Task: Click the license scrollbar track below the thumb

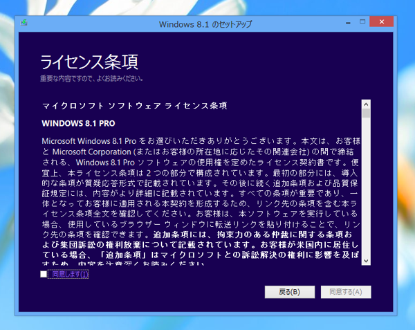Action: (366, 187)
